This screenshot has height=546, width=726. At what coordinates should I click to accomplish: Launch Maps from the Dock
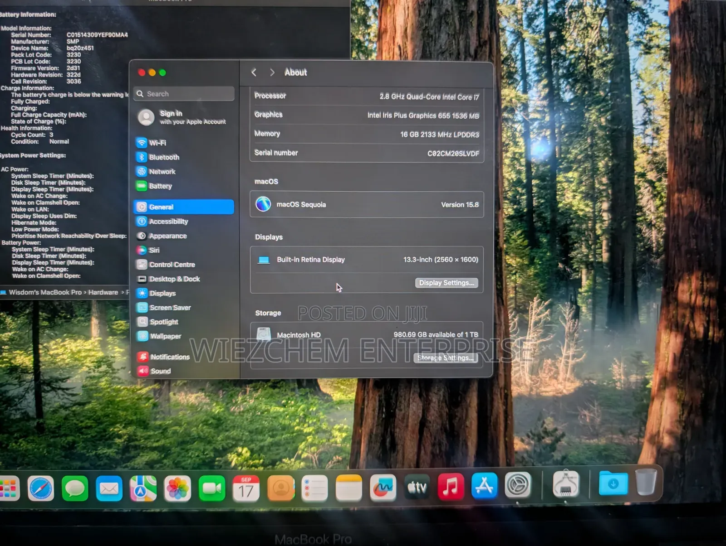[143, 488]
